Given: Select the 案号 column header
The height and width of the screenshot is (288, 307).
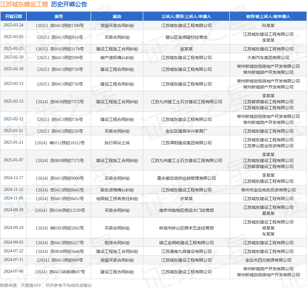Looking at the screenshot, I should (x=58, y=16).
